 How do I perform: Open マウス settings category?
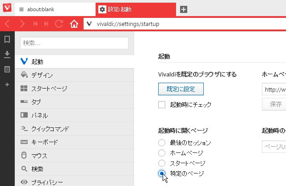[75, 156]
